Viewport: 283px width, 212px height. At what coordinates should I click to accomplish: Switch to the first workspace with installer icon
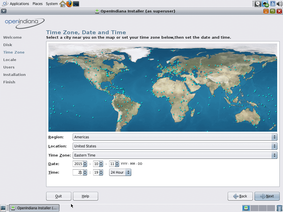(x=246, y=208)
